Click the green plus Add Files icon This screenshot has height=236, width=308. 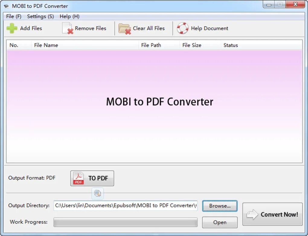click(12, 28)
